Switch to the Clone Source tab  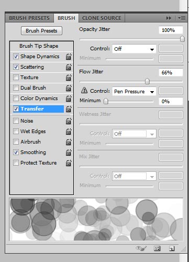click(x=102, y=18)
